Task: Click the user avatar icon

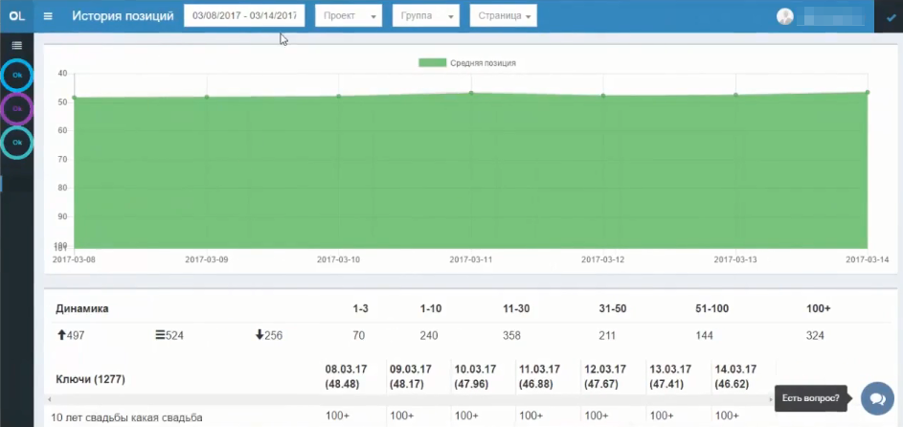Action: click(785, 16)
